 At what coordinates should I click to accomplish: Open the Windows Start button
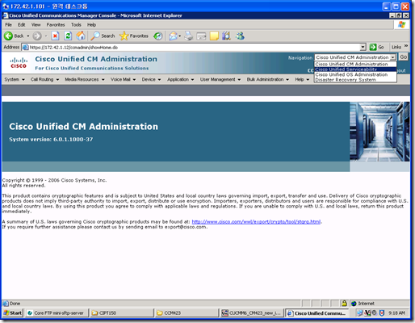point(12,313)
